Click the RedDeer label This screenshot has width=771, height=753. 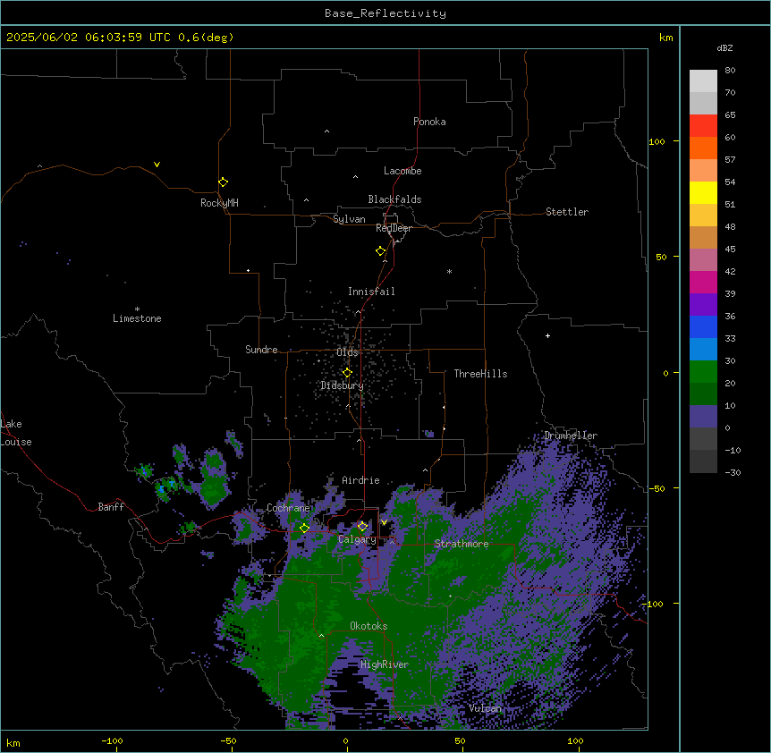394,228
